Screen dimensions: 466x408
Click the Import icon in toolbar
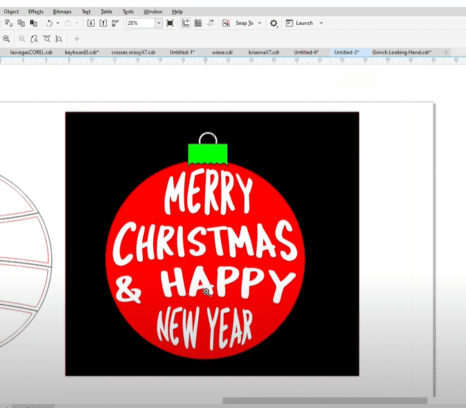point(91,23)
